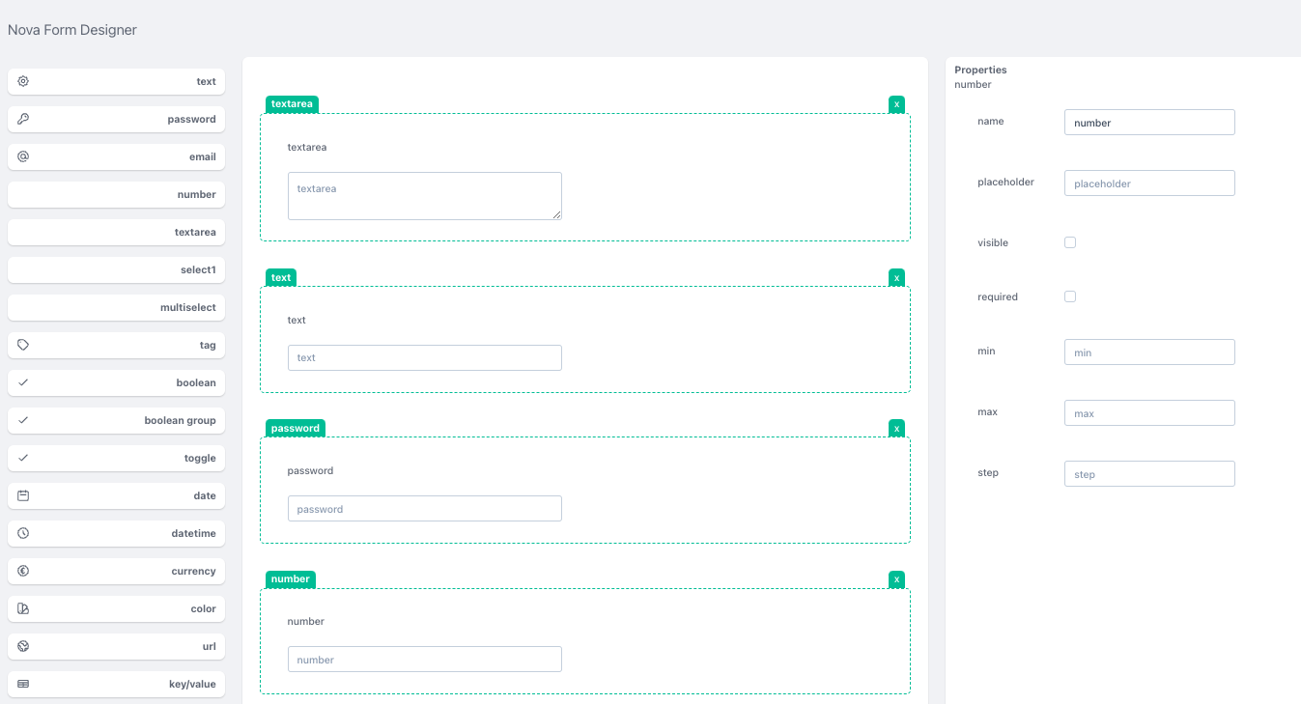This screenshot has width=1301, height=704.
Task: Click the clock icon for datetime
Action: point(23,534)
